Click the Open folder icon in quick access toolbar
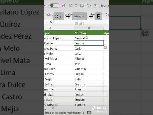This screenshot has height=115, width=153. [x=70, y=5]
